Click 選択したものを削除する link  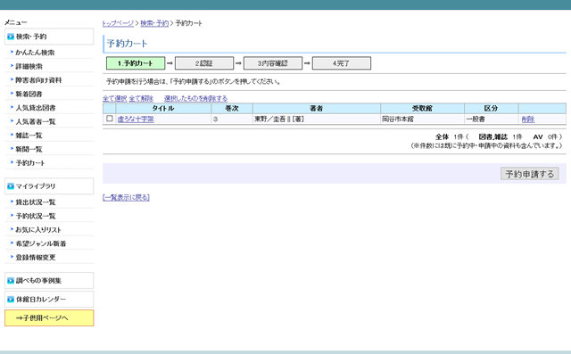click(195, 99)
